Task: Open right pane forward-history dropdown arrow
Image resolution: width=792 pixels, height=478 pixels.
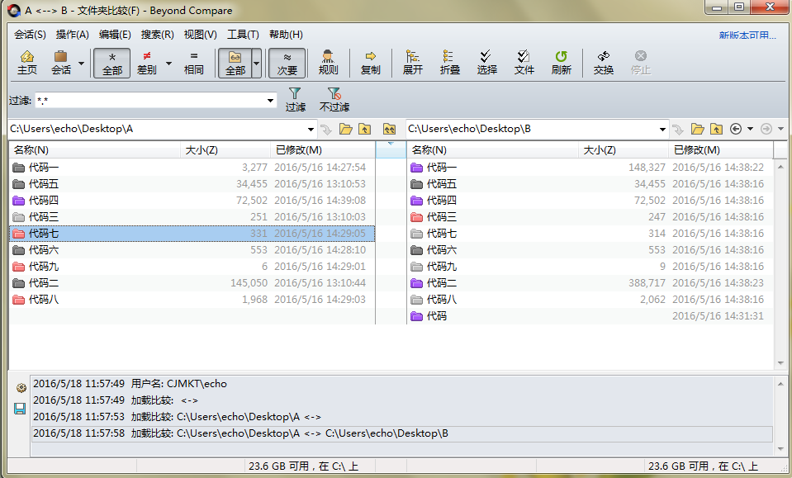Action: click(x=781, y=129)
